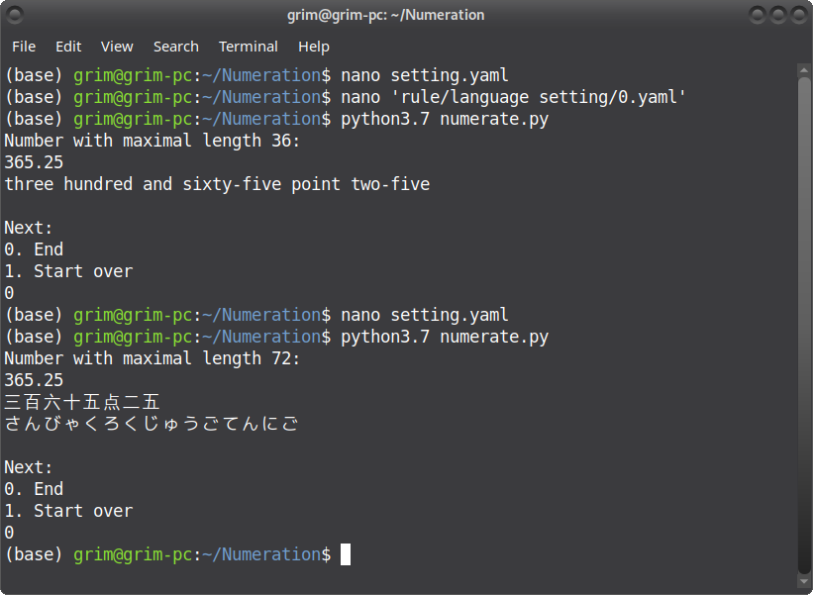Open the View menu
This screenshot has height=595, width=813.
coord(117,47)
